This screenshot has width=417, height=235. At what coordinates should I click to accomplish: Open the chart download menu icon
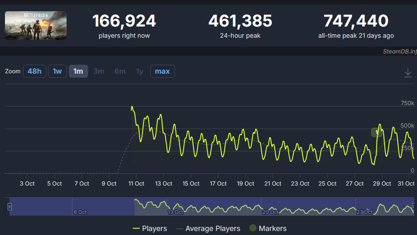pos(408,73)
